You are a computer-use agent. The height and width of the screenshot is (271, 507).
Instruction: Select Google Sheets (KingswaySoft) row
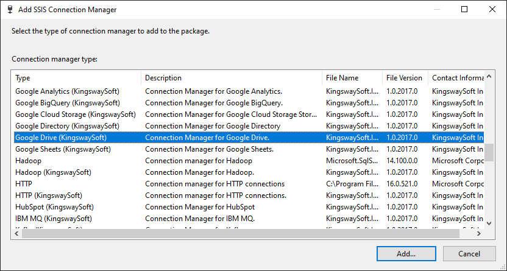pos(249,149)
